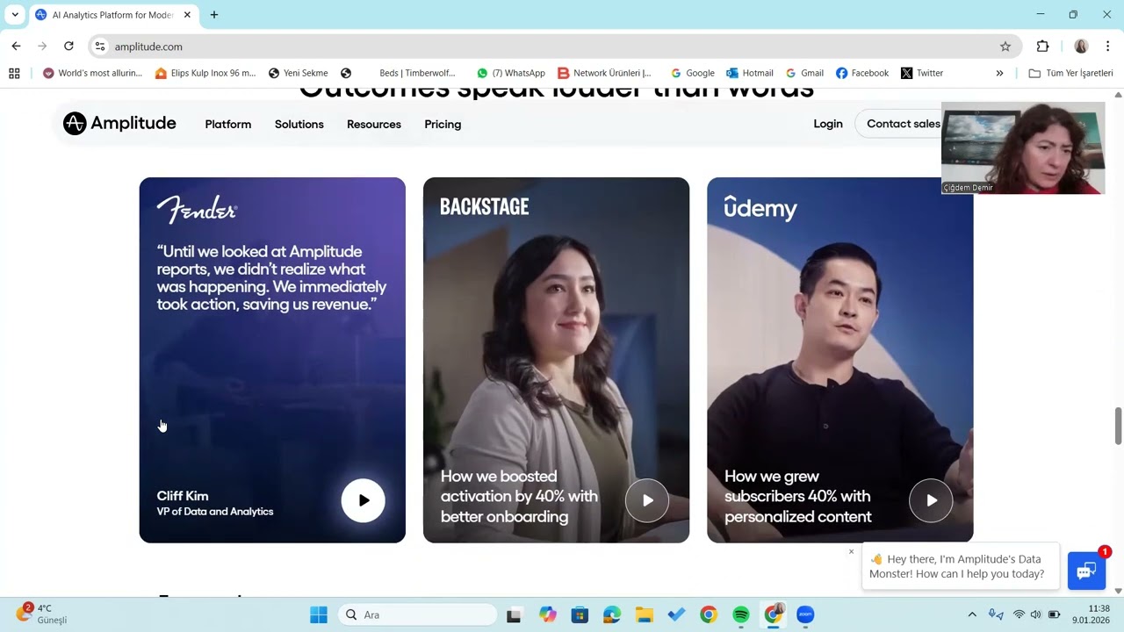Launch Microsoft Edge from the taskbar
Image resolution: width=1124 pixels, height=632 pixels.
[612, 614]
